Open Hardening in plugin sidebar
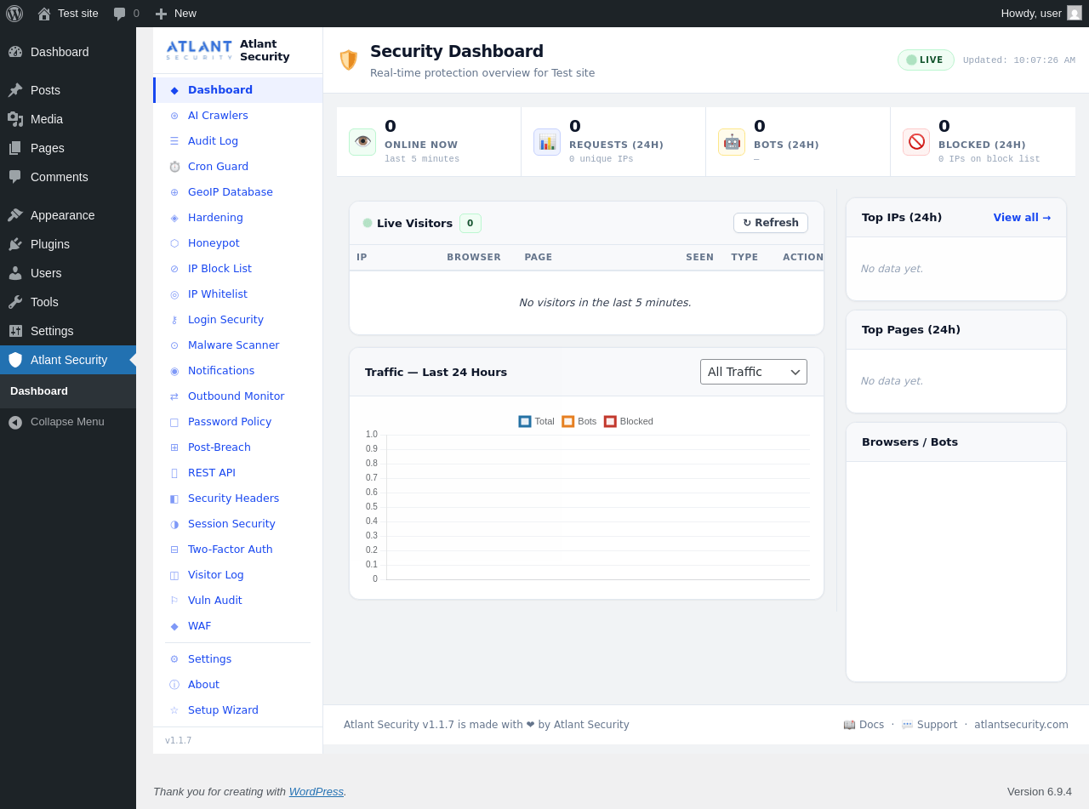The width and height of the screenshot is (1089, 809). pyautogui.click(x=237, y=218)
